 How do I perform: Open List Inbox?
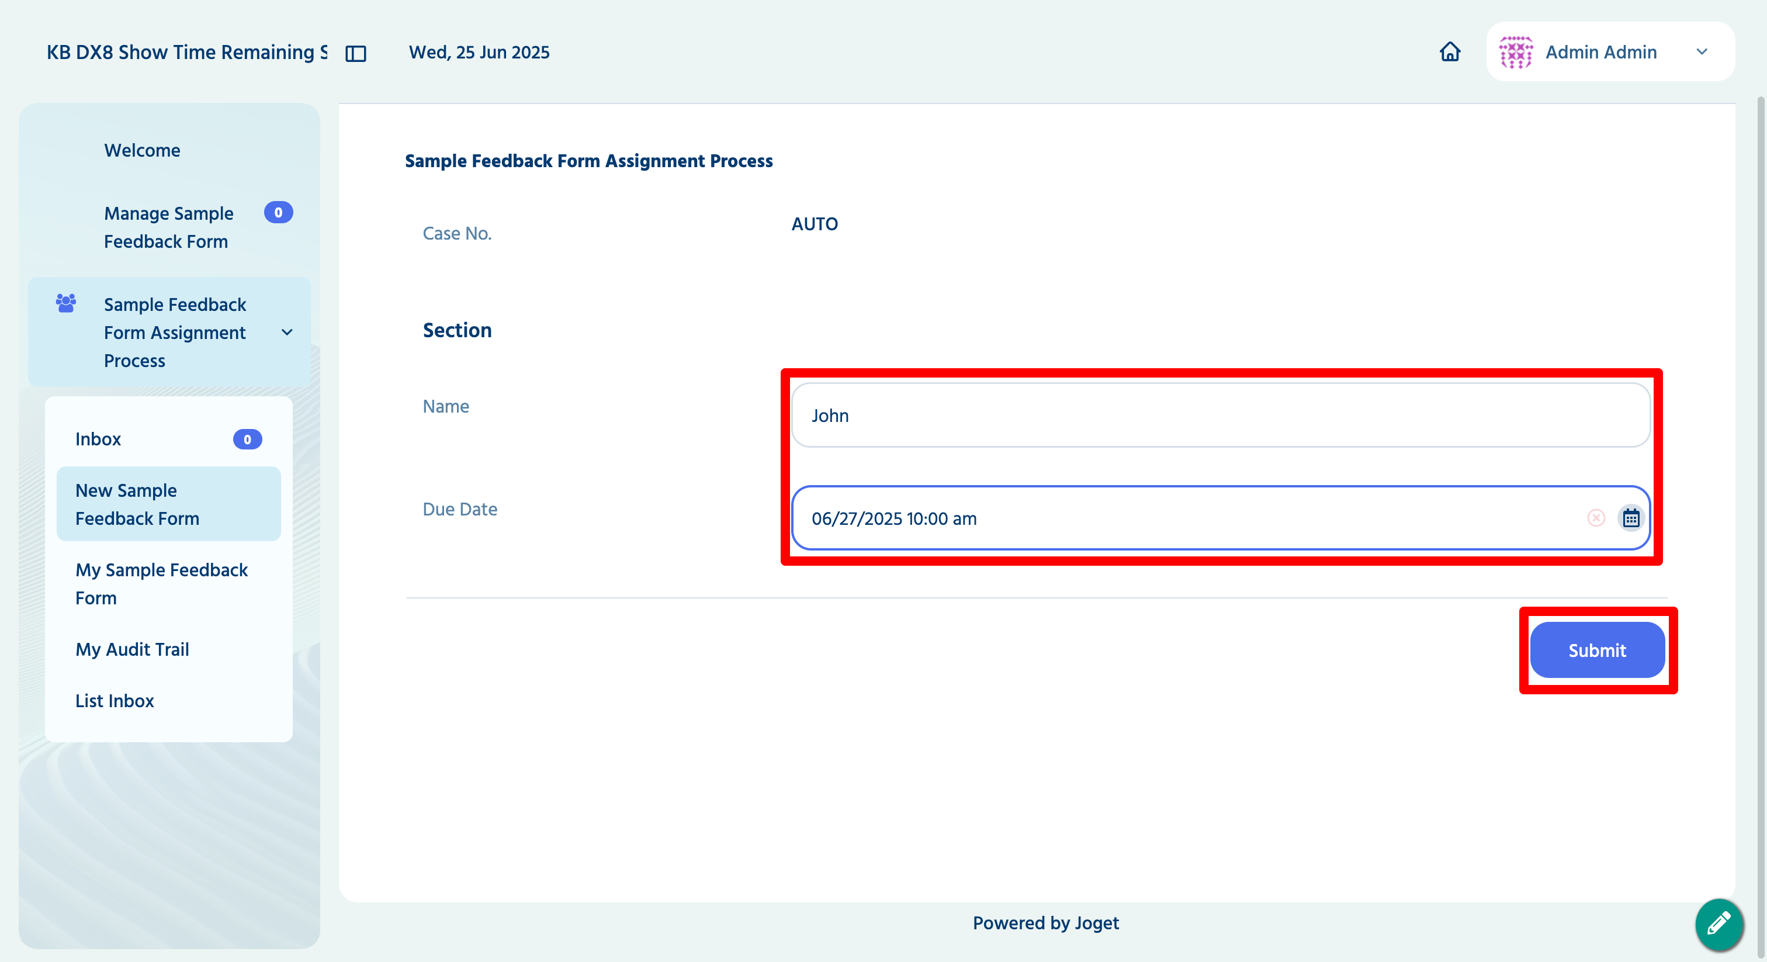(x=169, y=701)
